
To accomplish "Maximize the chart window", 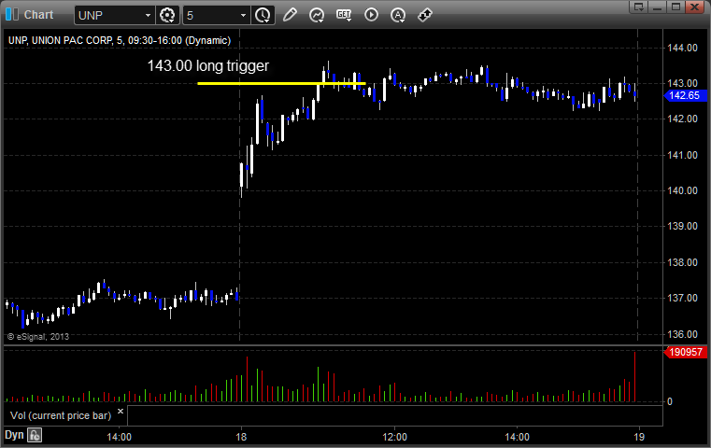I will pyautogui.click(x=675, y=7).
